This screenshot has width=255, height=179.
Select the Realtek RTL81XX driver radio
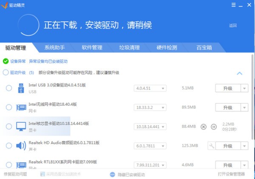point(9,165)
